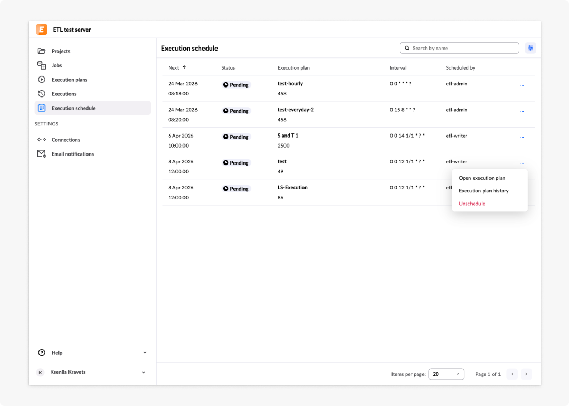Click the Status column header
Image resolution: width=569 pixels, height=406 pixels.
click(x=228, y=67)
